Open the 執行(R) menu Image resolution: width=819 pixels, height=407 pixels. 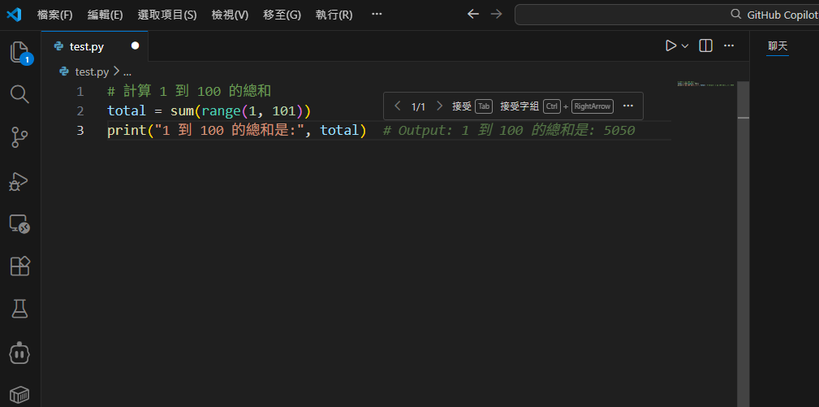tap(334, 15)
